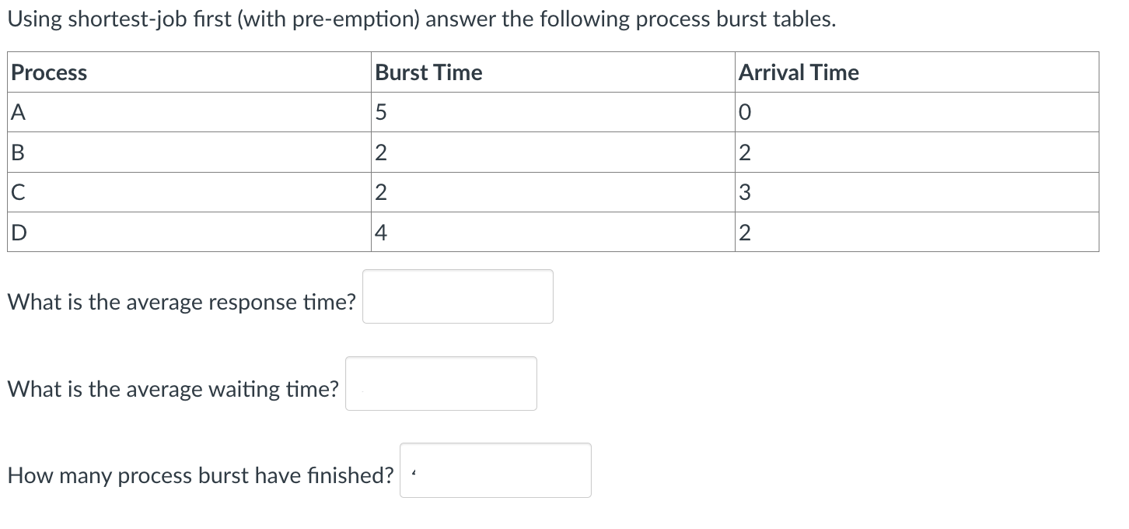The height and width of the screenshot is (529, 1129).
Task: Select the Burst Time column header
Action: (428, 72)
